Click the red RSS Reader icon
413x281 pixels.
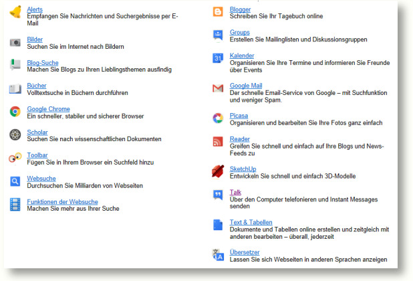point(218,141)
